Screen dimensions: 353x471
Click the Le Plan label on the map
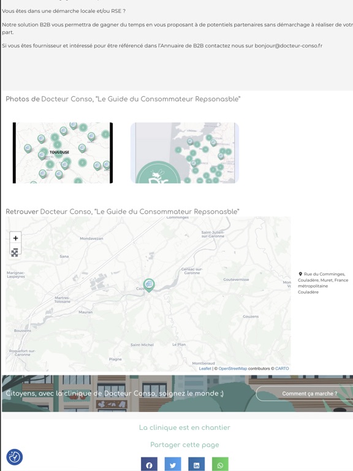179,345
